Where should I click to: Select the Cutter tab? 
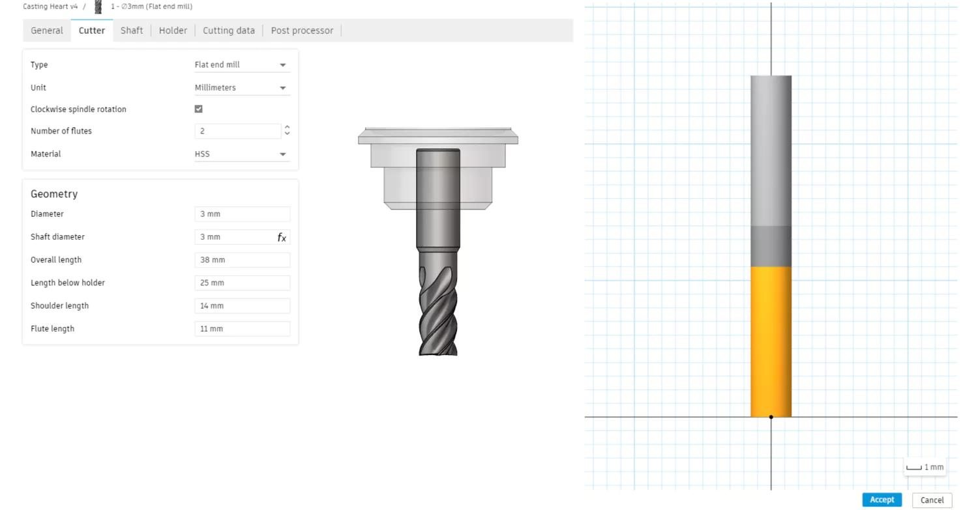coord(92,31)
